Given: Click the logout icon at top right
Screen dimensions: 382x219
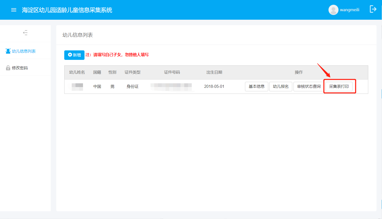Looking at the screenshot, I should tap(373, 9).
